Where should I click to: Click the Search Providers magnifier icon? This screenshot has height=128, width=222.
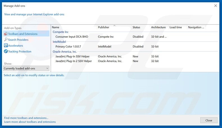coord(6,40)
